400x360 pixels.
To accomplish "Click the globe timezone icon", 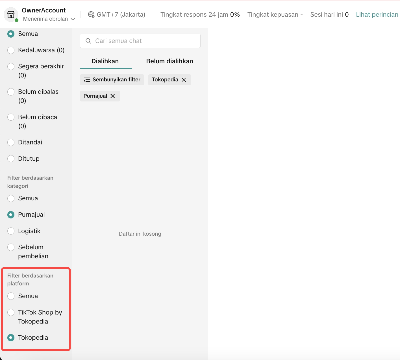I will [x=91, y=14].
